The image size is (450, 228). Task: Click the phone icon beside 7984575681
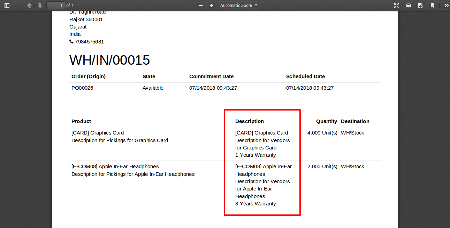(71, 42)
